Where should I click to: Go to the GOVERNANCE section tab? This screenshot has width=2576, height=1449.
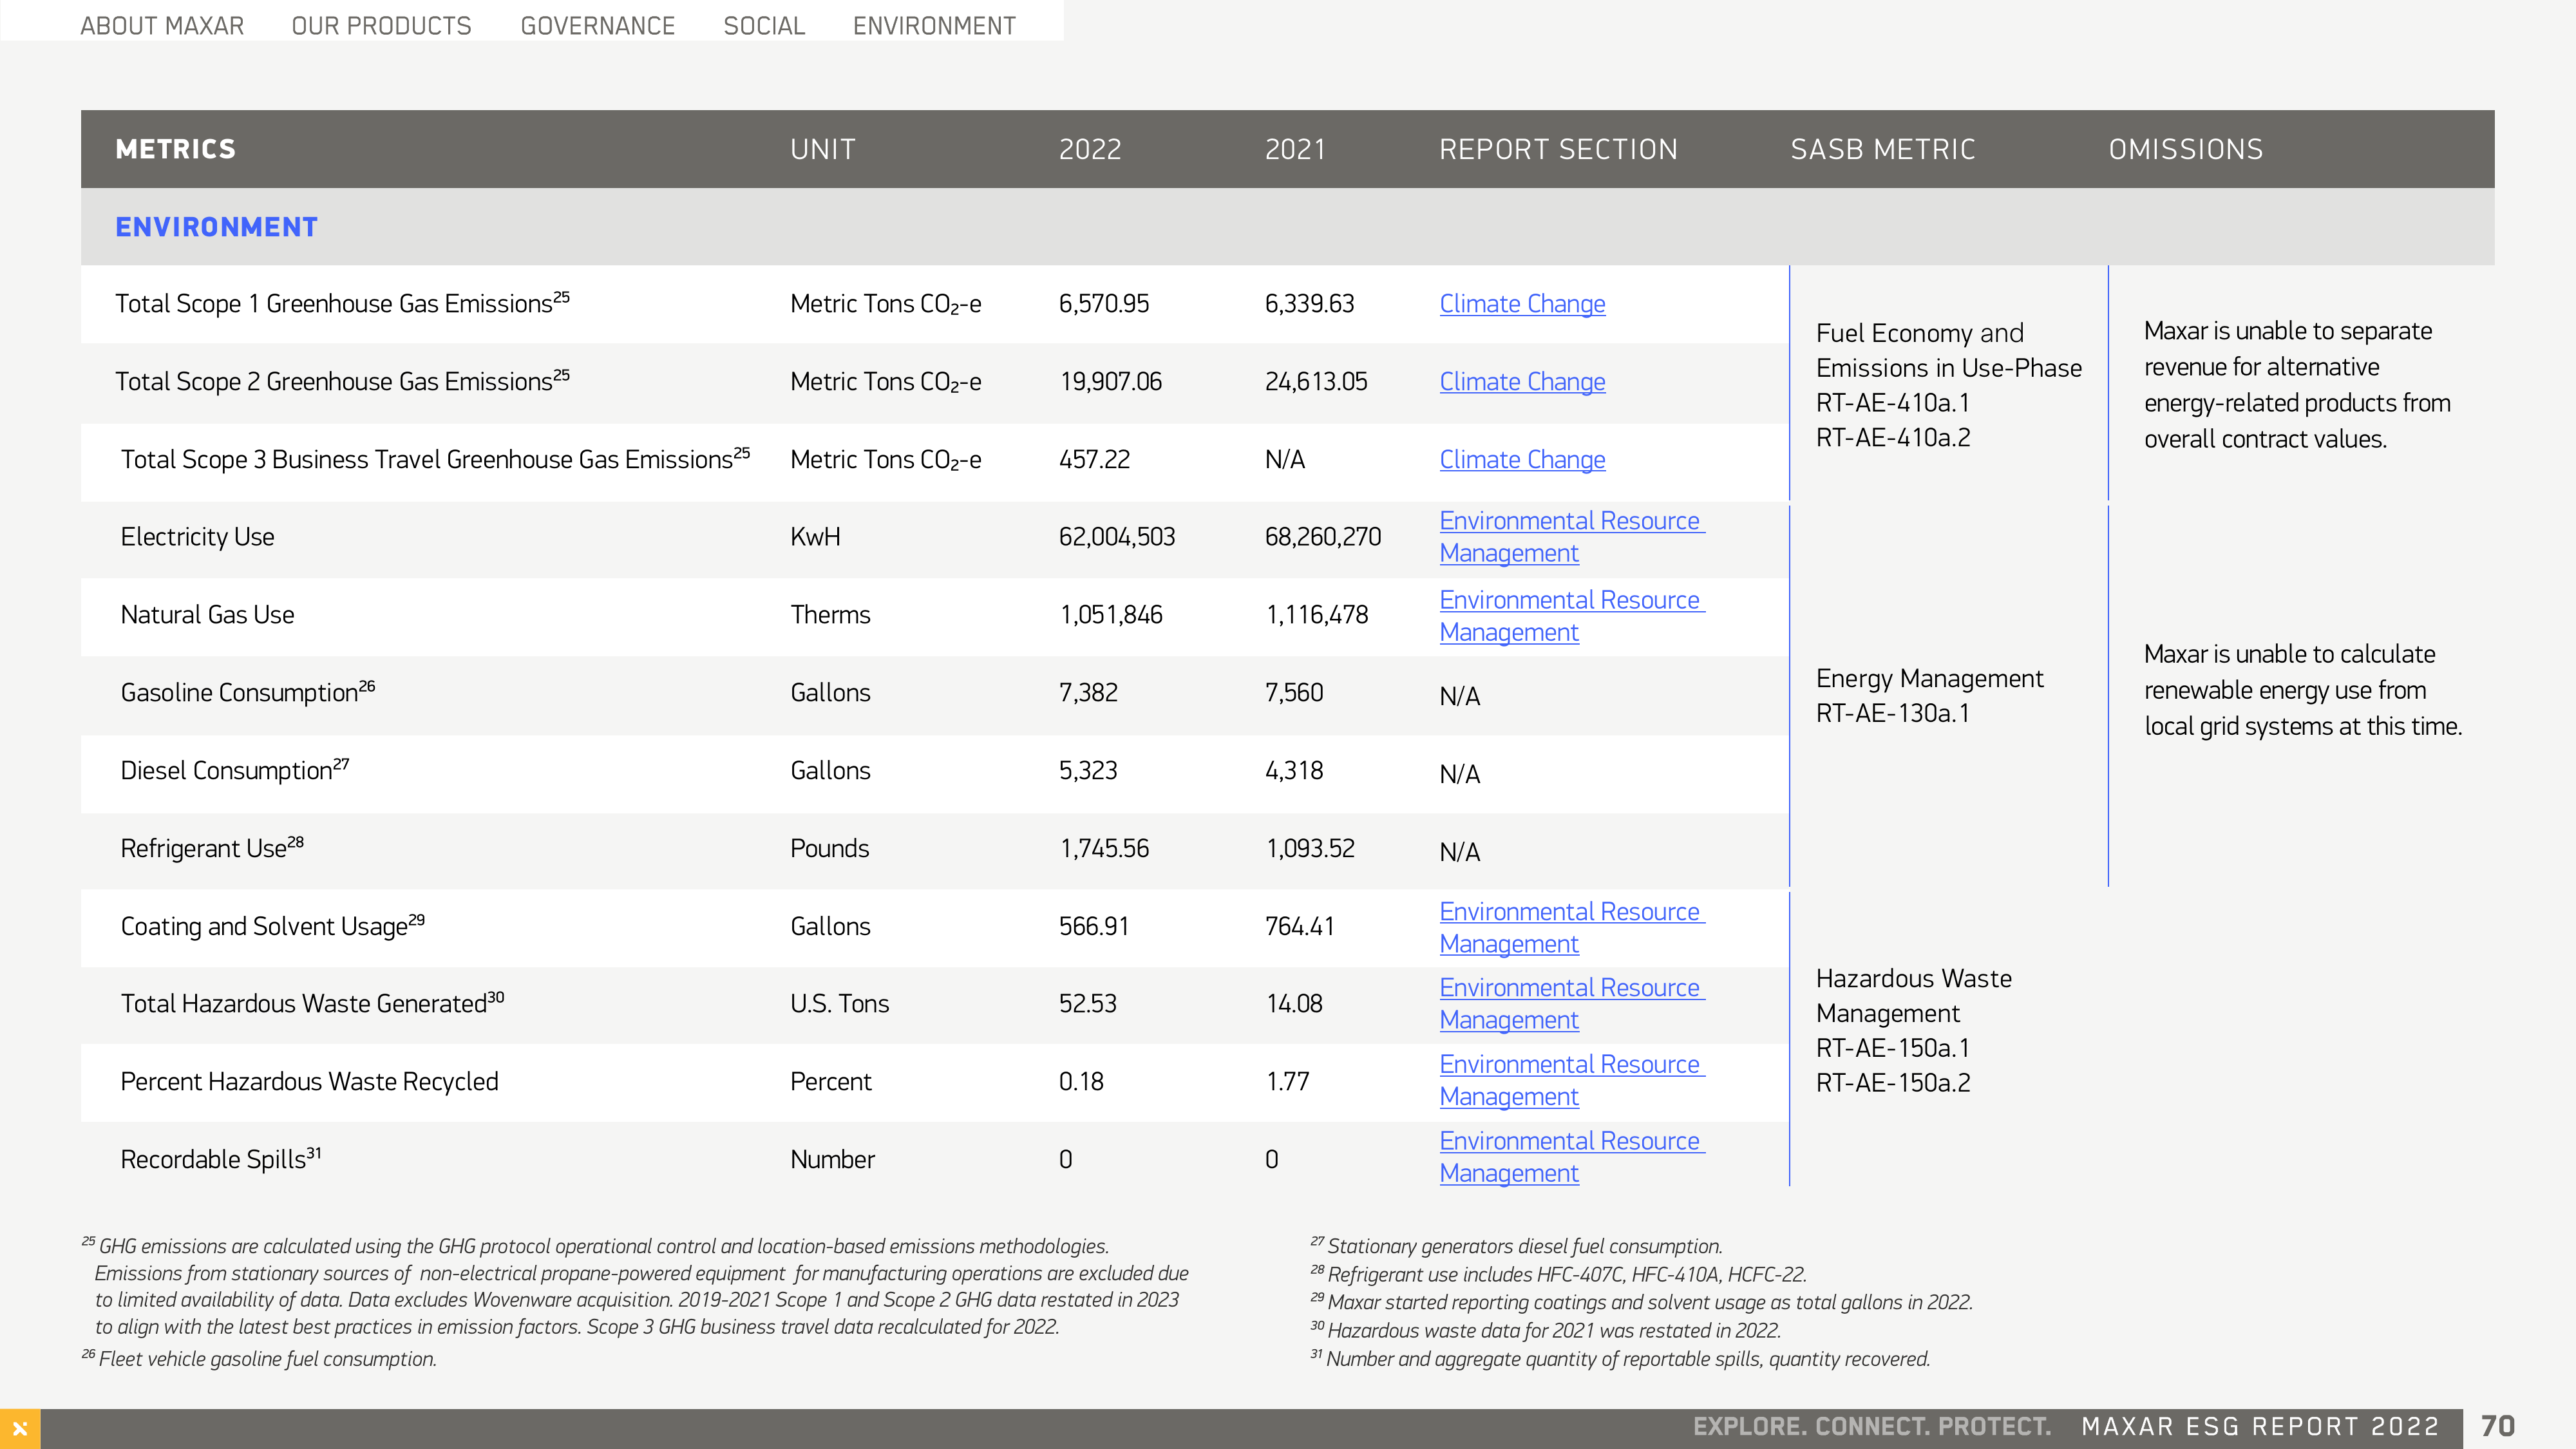(598, 26)
